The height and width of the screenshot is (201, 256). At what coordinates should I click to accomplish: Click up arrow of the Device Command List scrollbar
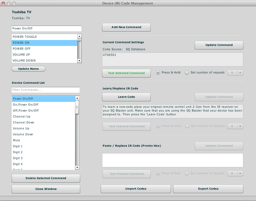pyautogui.click(x=77, y=98)
